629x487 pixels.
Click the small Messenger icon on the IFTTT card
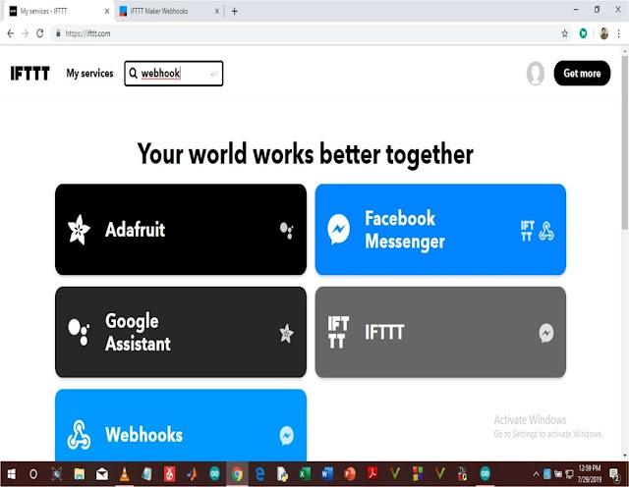coord(546,333)
